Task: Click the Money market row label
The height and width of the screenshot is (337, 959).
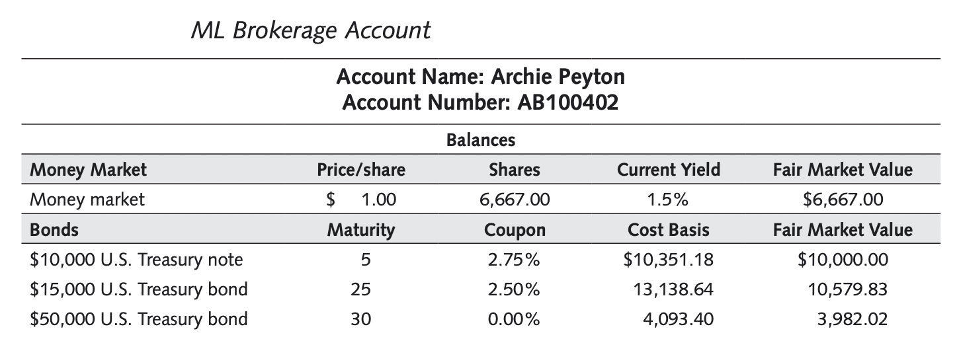Action: [87, 200]
